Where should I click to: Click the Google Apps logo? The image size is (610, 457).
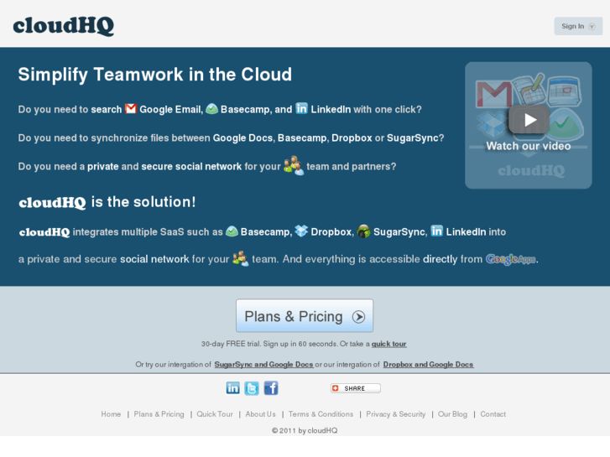tap(511, 259)
